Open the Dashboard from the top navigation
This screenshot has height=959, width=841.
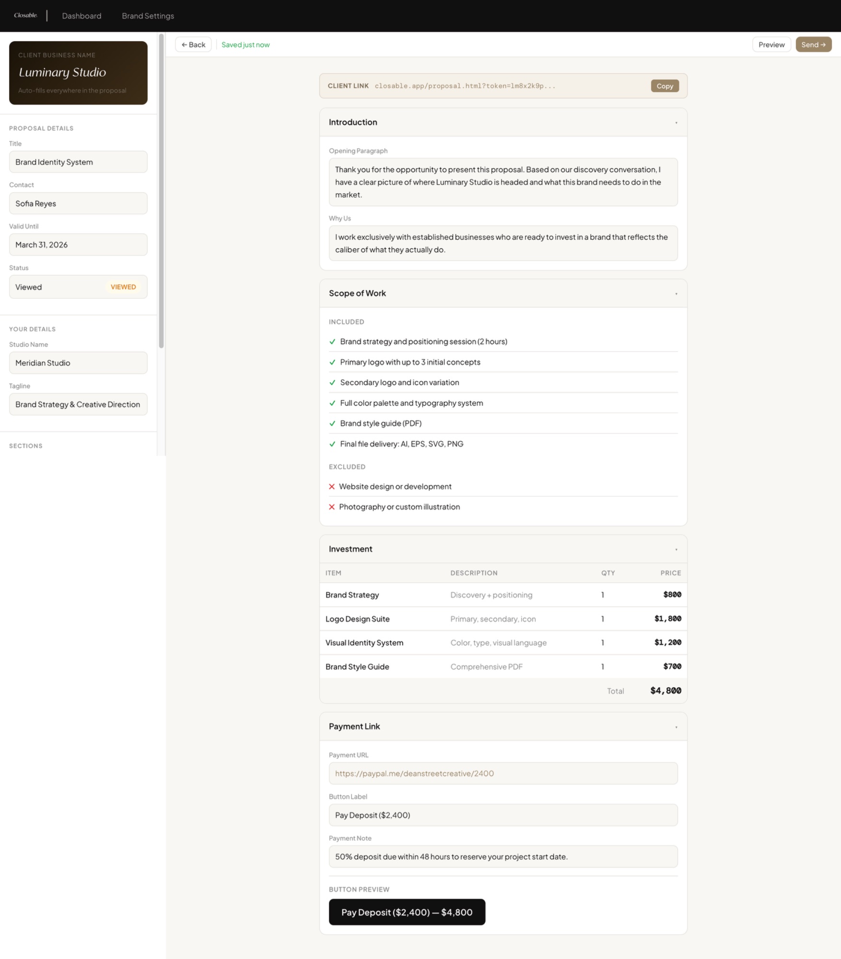tap(82, 15)
